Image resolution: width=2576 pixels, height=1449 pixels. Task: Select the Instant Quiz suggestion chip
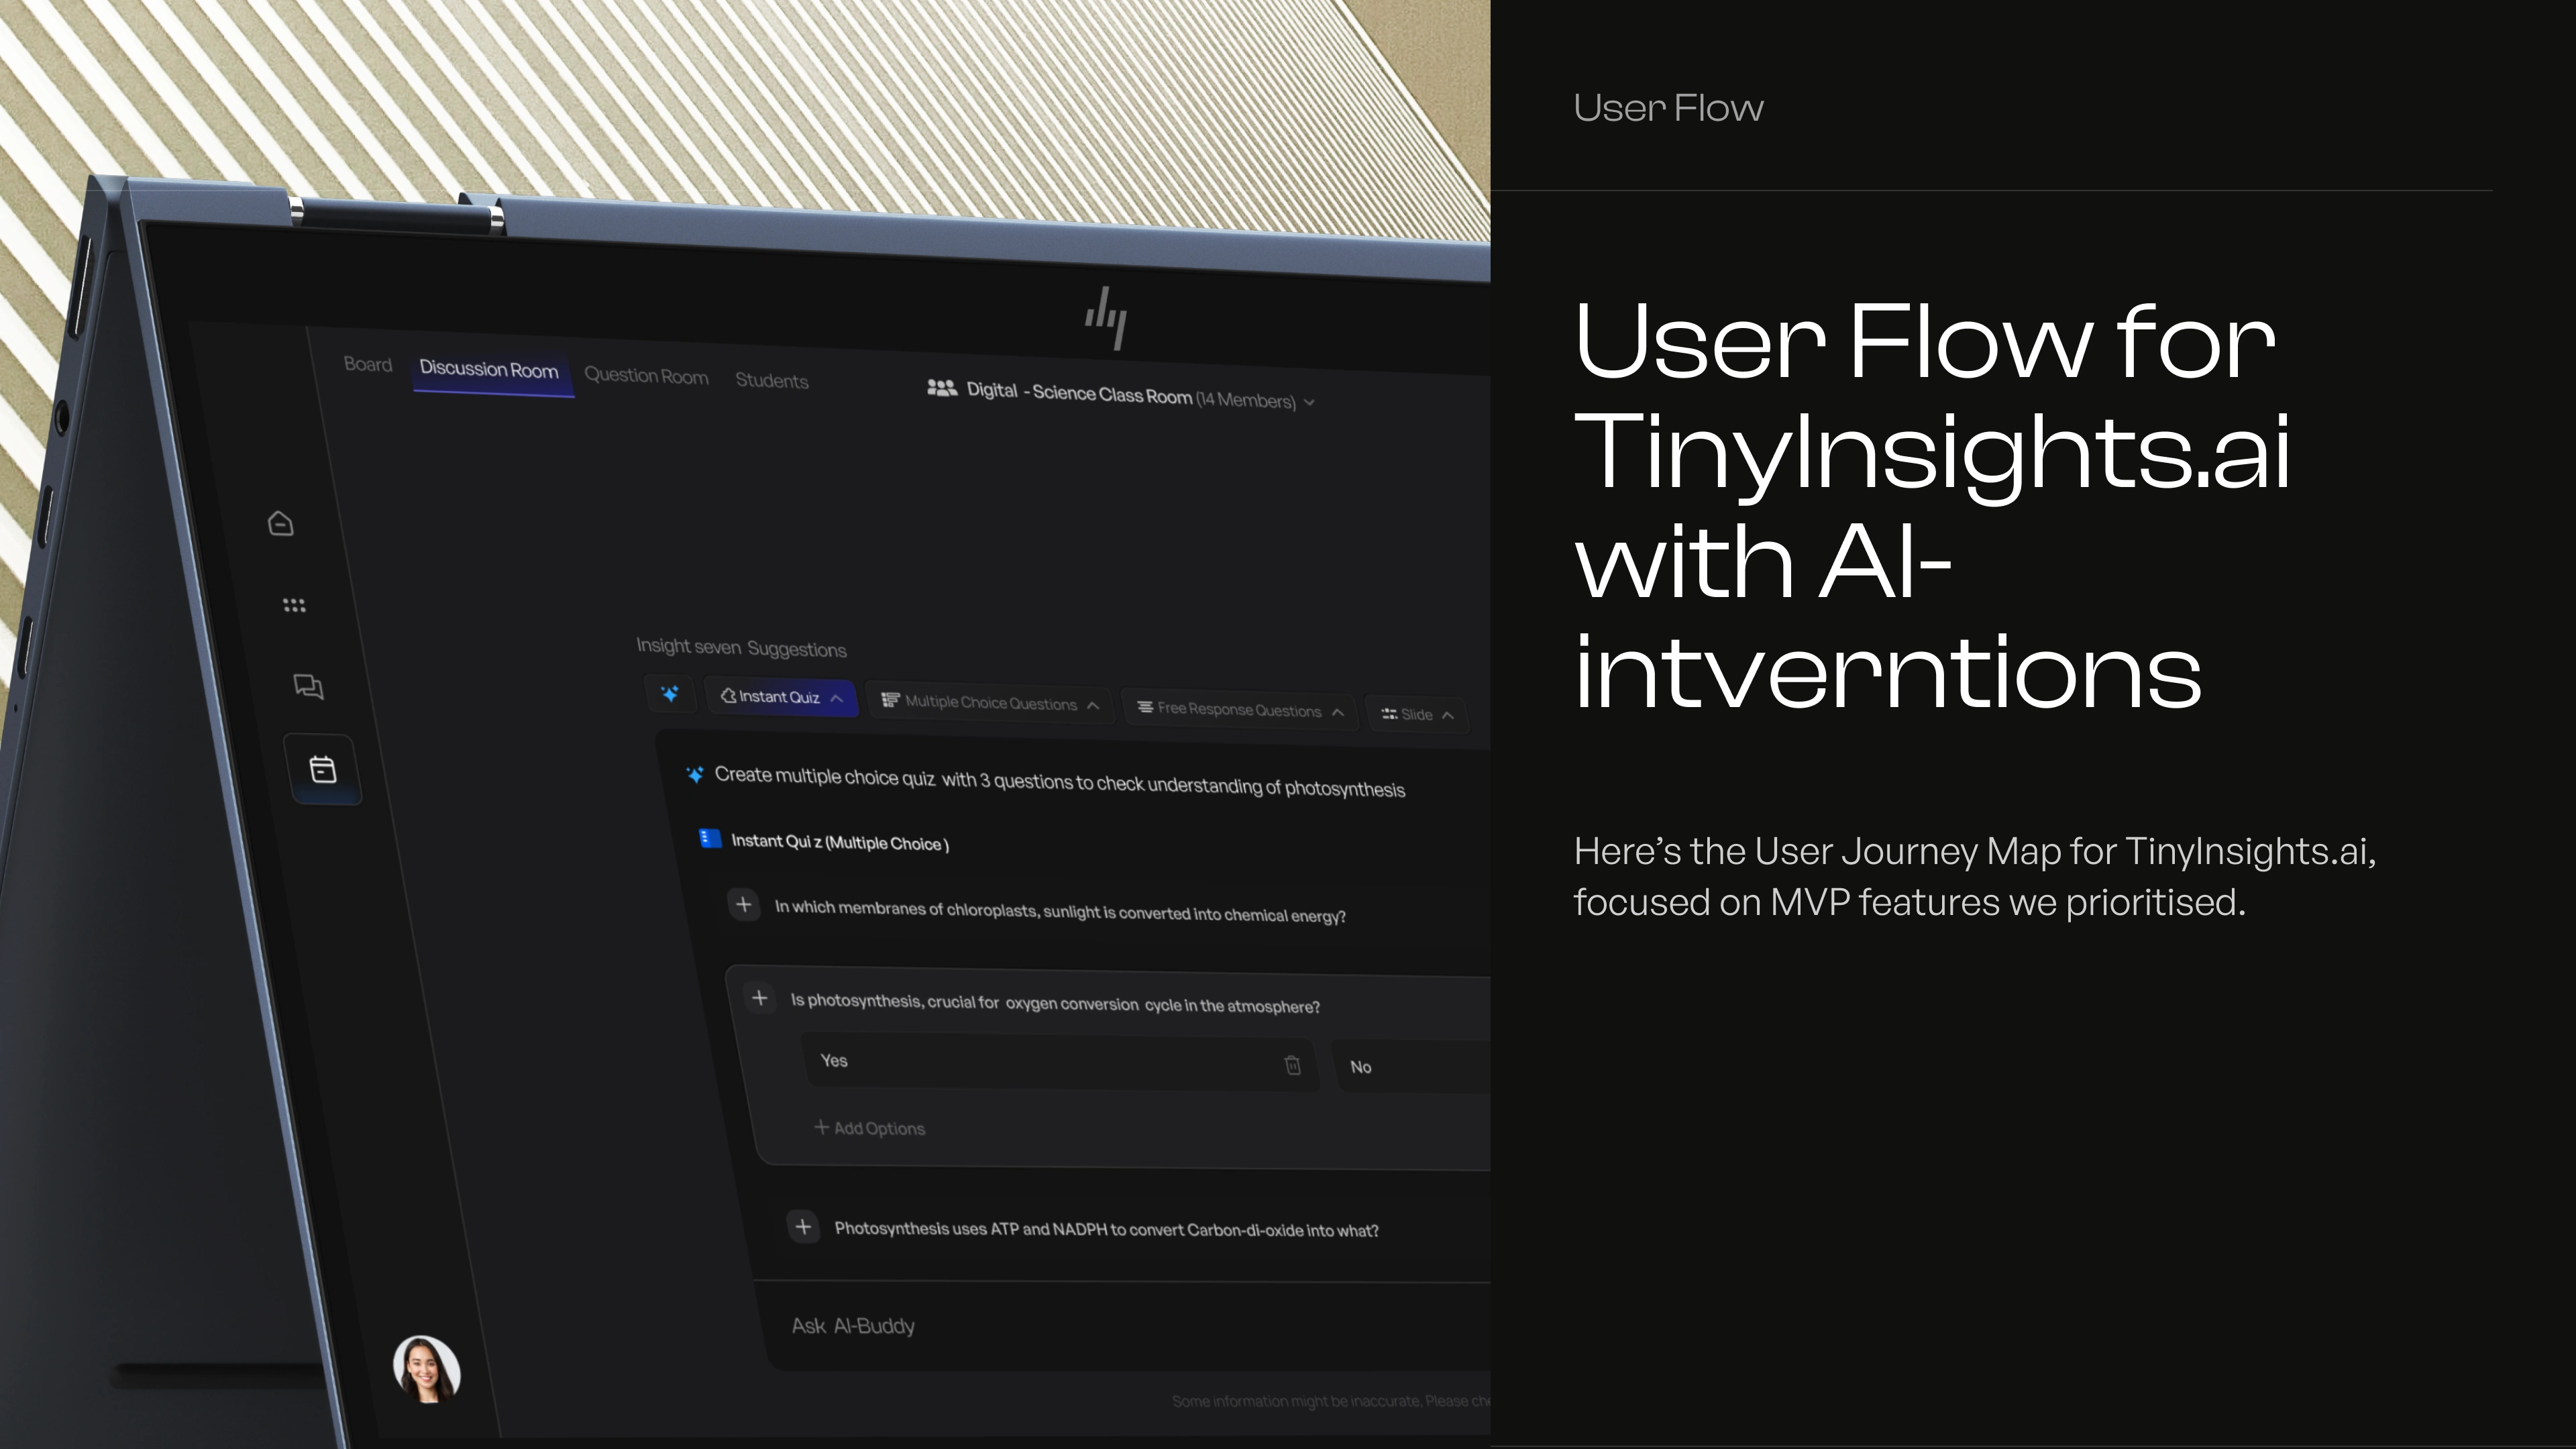tap(781, 697)
